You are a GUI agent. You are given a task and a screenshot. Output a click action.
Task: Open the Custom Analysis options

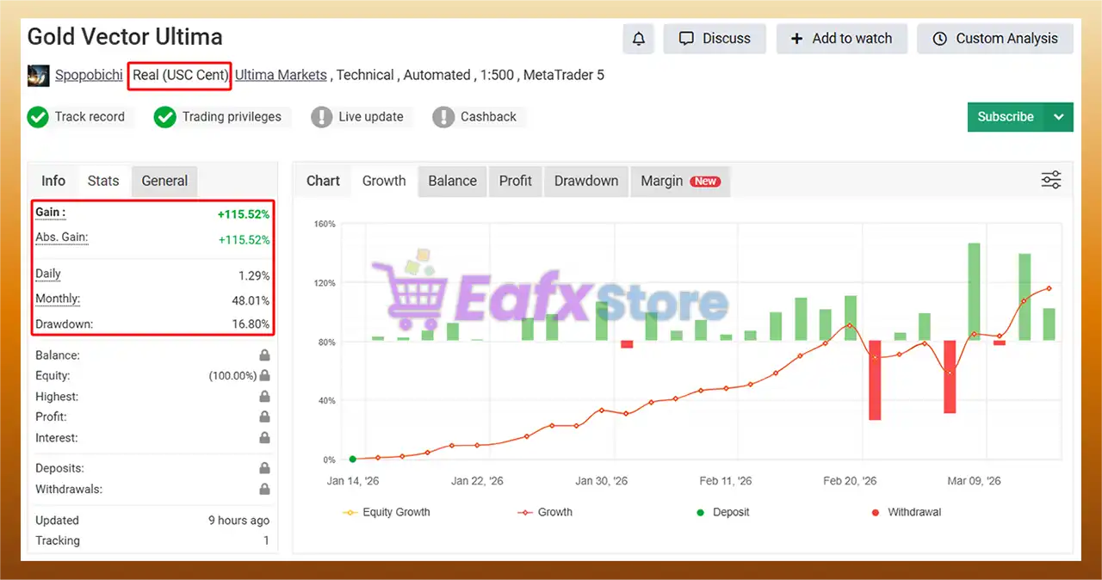994,39
